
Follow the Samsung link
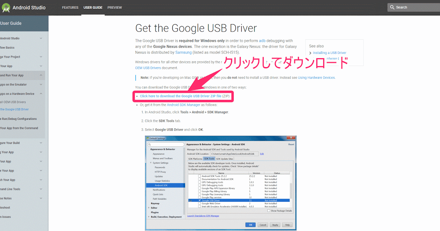(x=183, y=52)
